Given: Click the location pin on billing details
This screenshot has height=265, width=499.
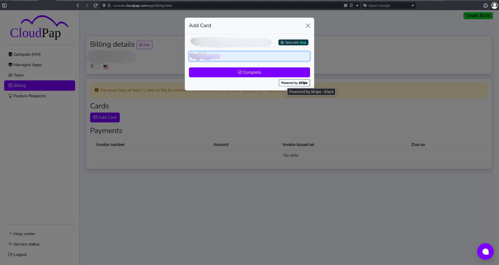Looking at the screenshot, I should (x=92, y=66).
